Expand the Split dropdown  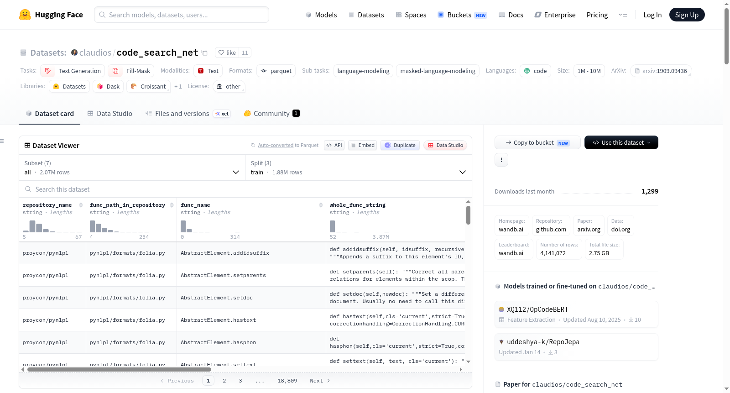click(x=358, y=168)
